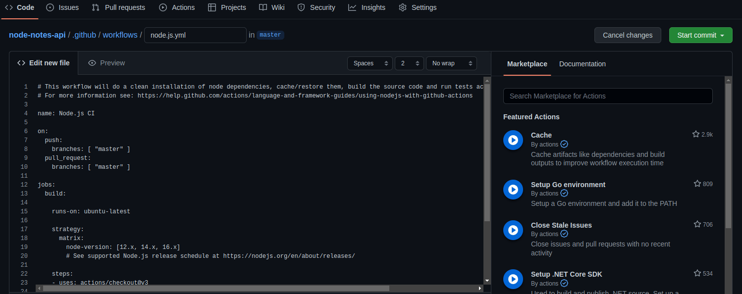Open the No wrap line mode dropdown
The height and width of the screenshot is (294, 742).
(451, 63)
